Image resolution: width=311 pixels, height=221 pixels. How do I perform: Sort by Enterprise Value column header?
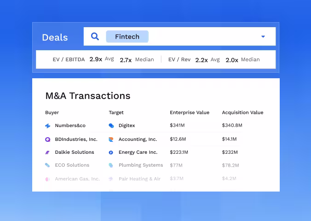(190, 113)
